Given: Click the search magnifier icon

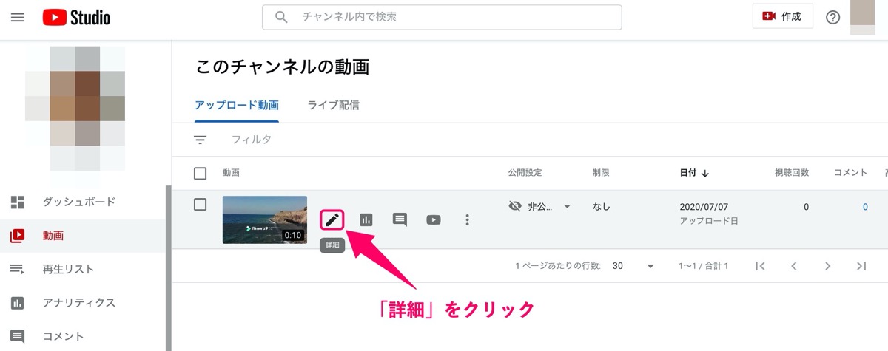Looking at the screenshot, I should (x=281, y=17).
